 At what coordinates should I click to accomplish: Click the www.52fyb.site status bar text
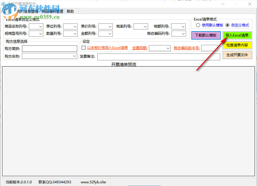tap(93, 182)
